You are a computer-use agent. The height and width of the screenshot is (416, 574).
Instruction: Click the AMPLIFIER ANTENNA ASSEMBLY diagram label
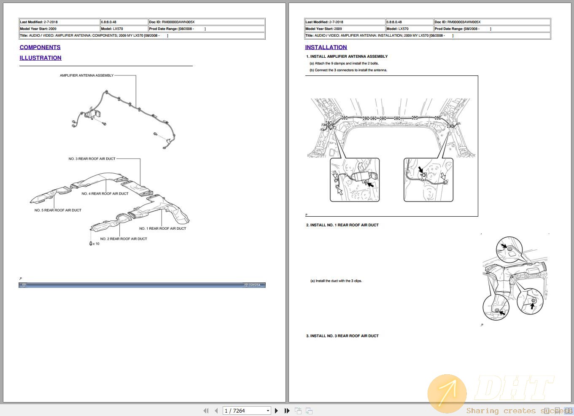click(86, 75)
